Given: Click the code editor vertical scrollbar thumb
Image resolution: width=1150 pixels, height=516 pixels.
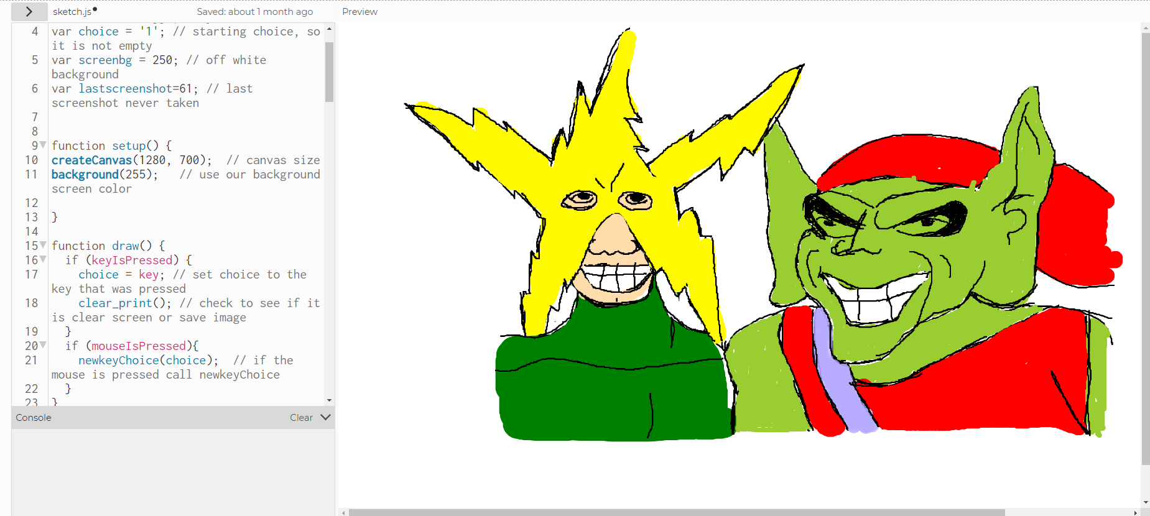Looking at the screenshot, I should [329, 71].
